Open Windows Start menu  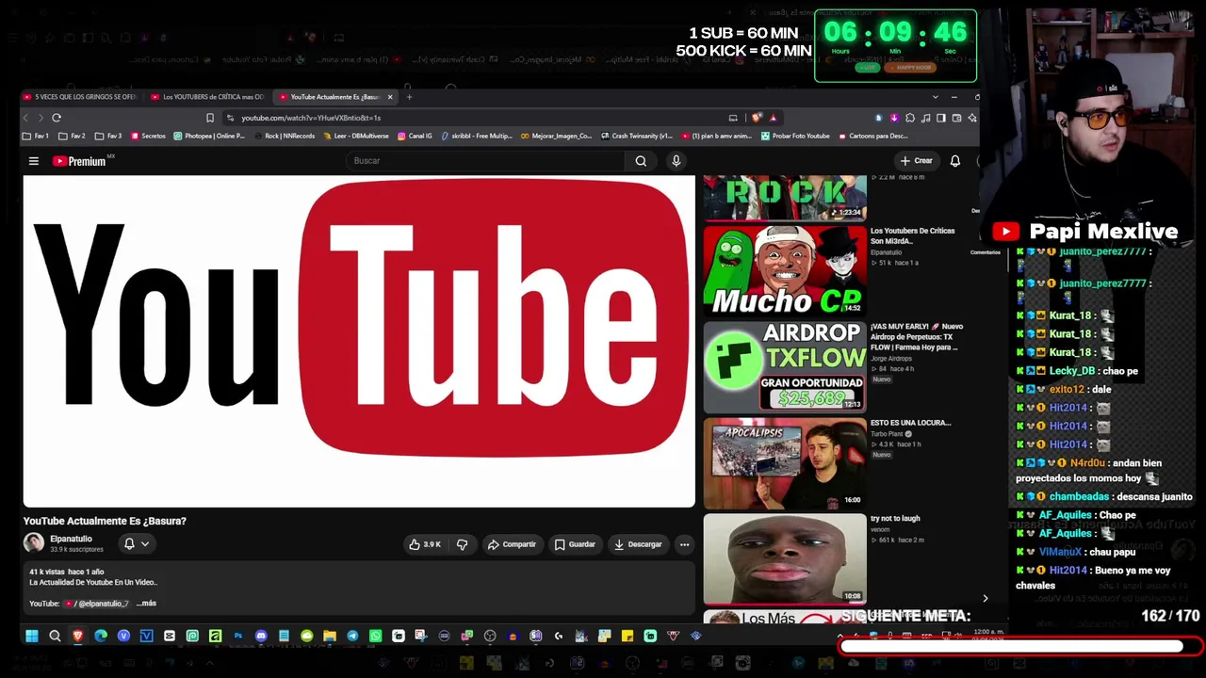pyautogui.click(x=32, y=637)
